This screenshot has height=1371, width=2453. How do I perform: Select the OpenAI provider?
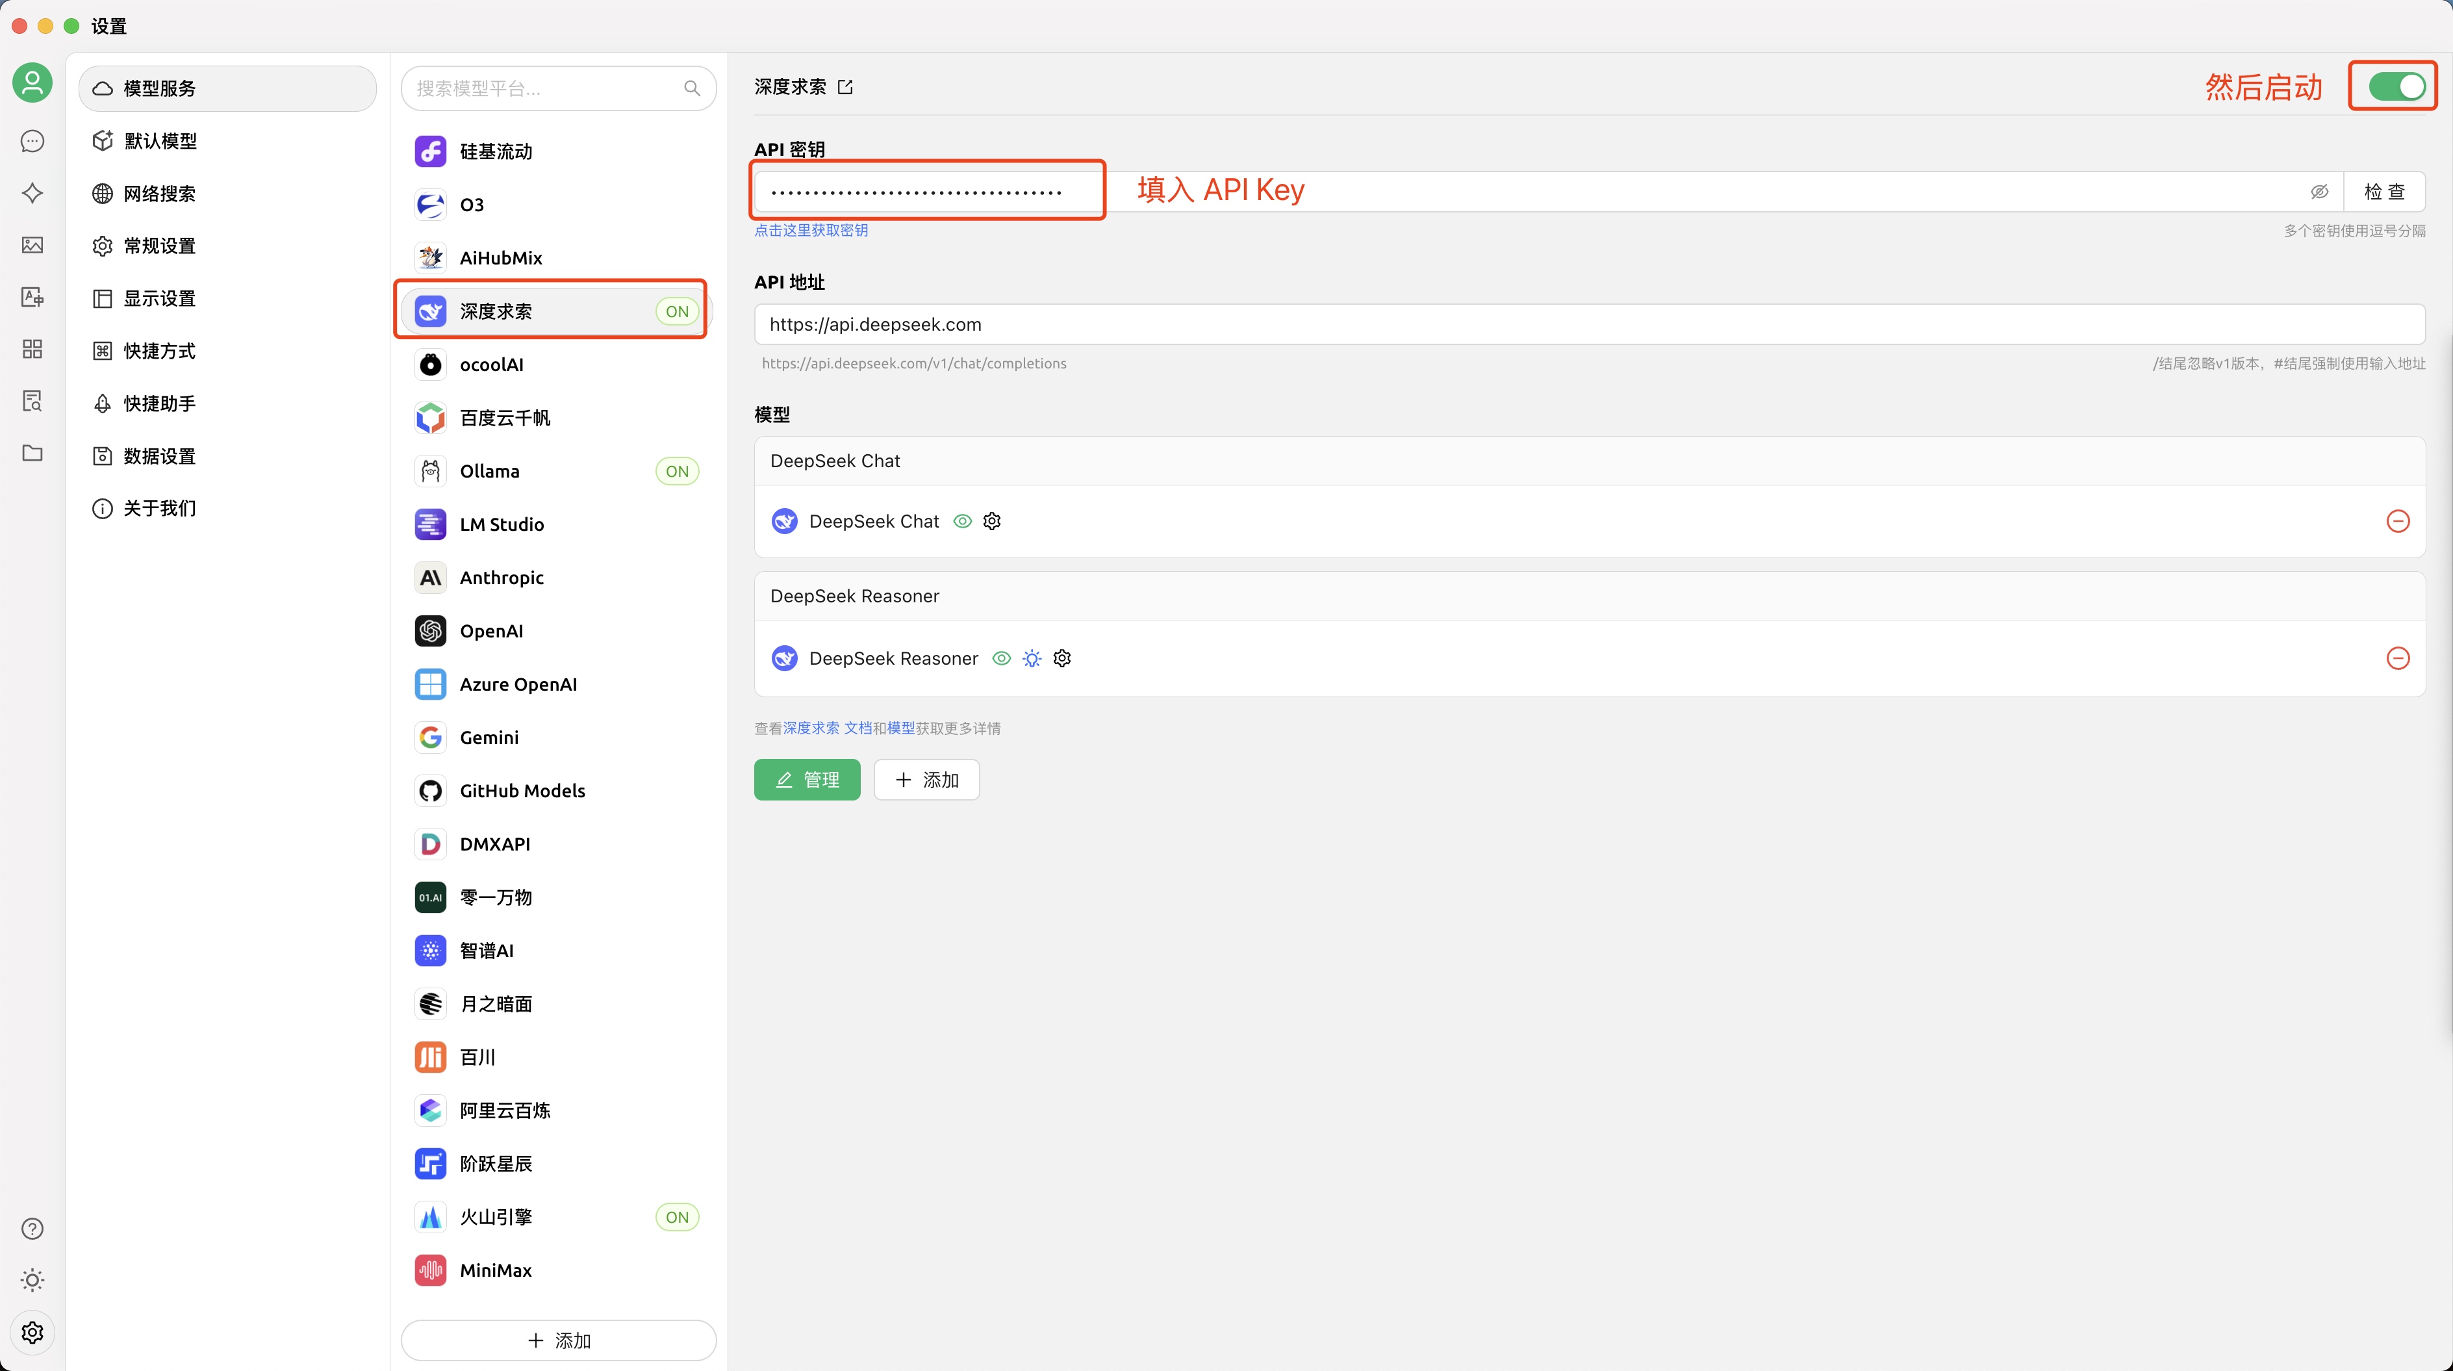pyautogui.click(x=558, y=631)
